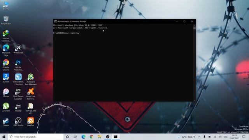Open Command Prompt title bar system icon
Screen dimensions: 249x140
pos(56,21)
